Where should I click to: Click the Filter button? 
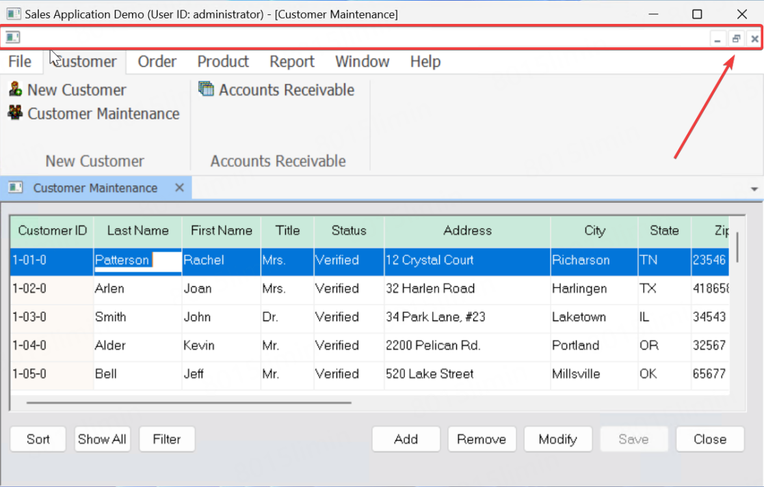[167, 439]
